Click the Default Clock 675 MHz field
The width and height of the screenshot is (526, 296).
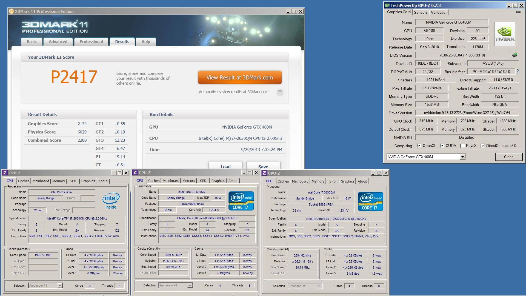tap(427, 129)
